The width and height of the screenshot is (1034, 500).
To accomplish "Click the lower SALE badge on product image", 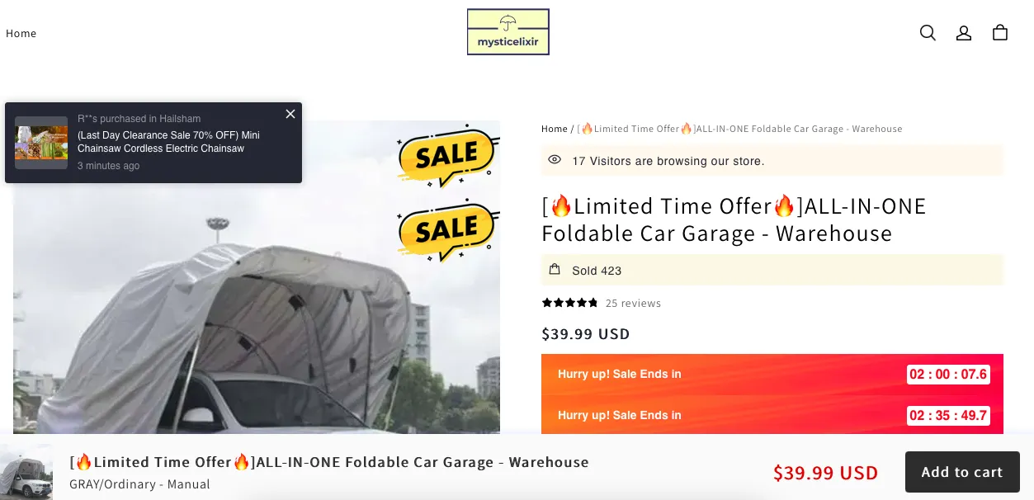I will [x=446, y=229].
